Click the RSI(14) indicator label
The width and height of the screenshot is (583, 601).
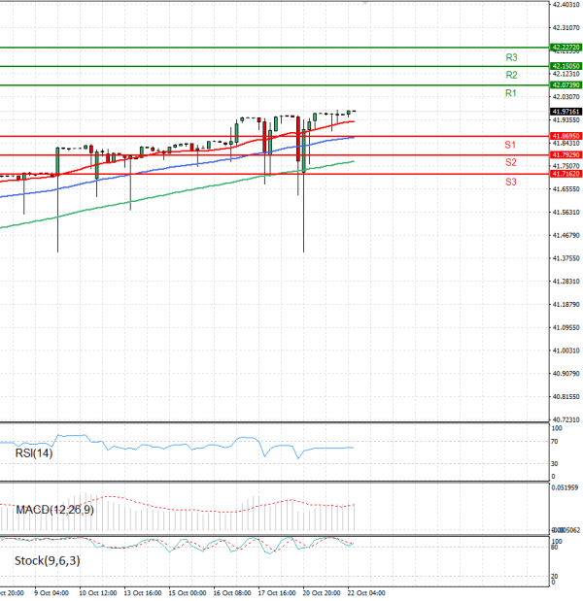(32, 452)
